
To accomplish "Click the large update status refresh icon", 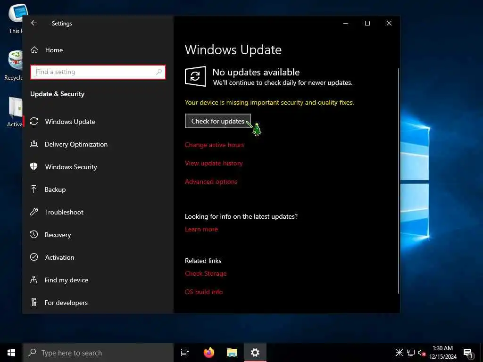I will [195, 76].
